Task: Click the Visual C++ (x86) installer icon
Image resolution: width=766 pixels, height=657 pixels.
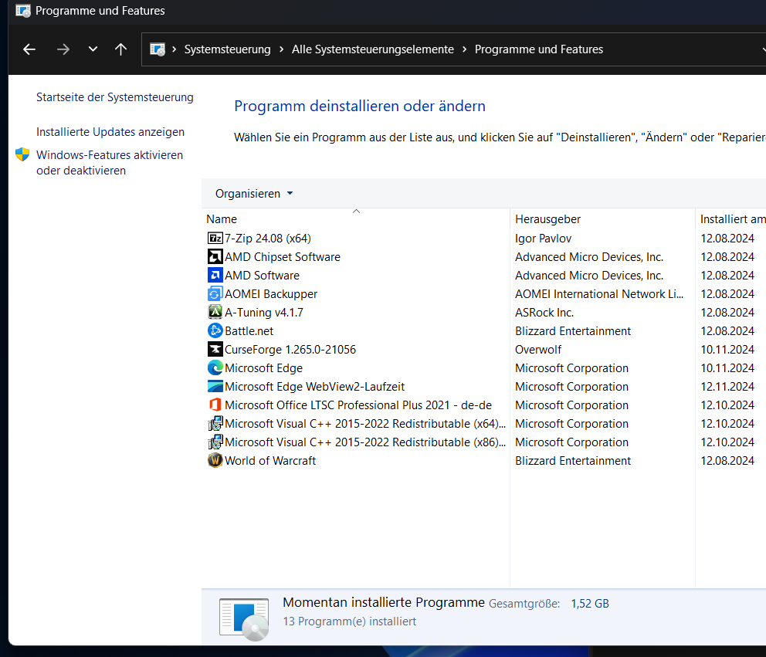Action: [215, 442]
